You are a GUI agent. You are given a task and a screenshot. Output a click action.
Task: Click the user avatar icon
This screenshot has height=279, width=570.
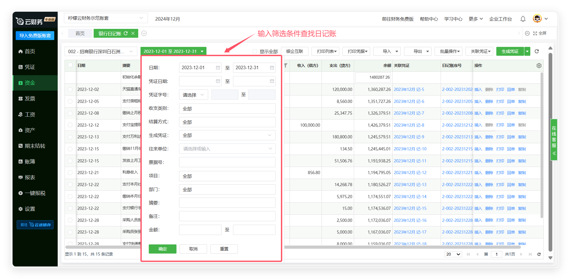[537, 19]
